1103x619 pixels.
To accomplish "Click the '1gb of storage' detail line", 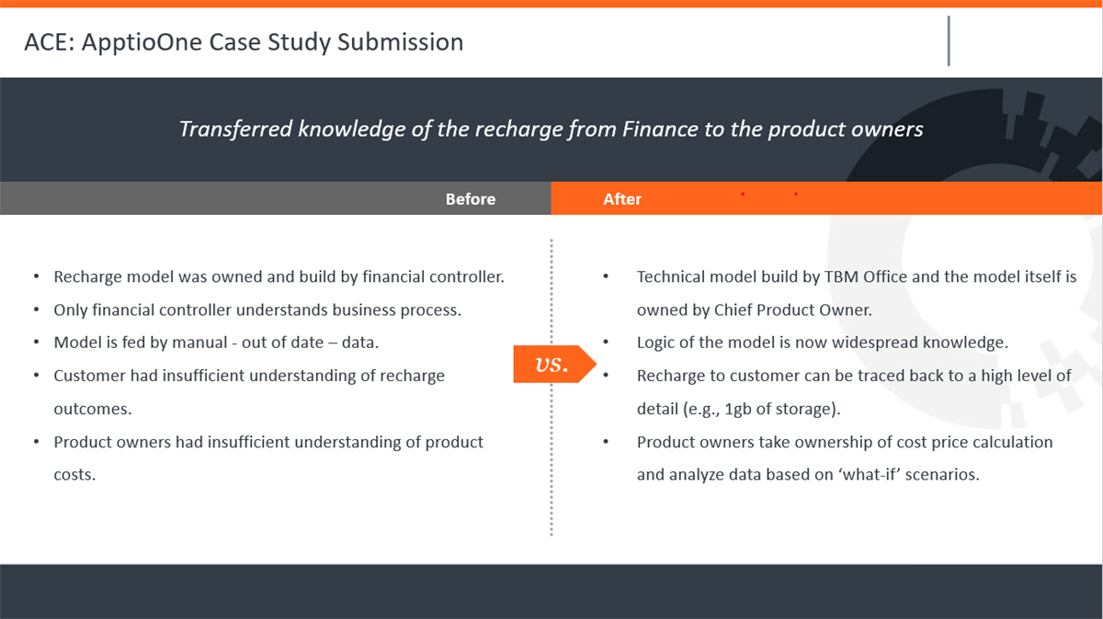I will pyautogui.click(x=739, y=409).
